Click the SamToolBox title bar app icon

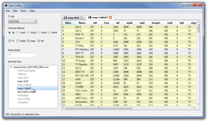[6, 6]
